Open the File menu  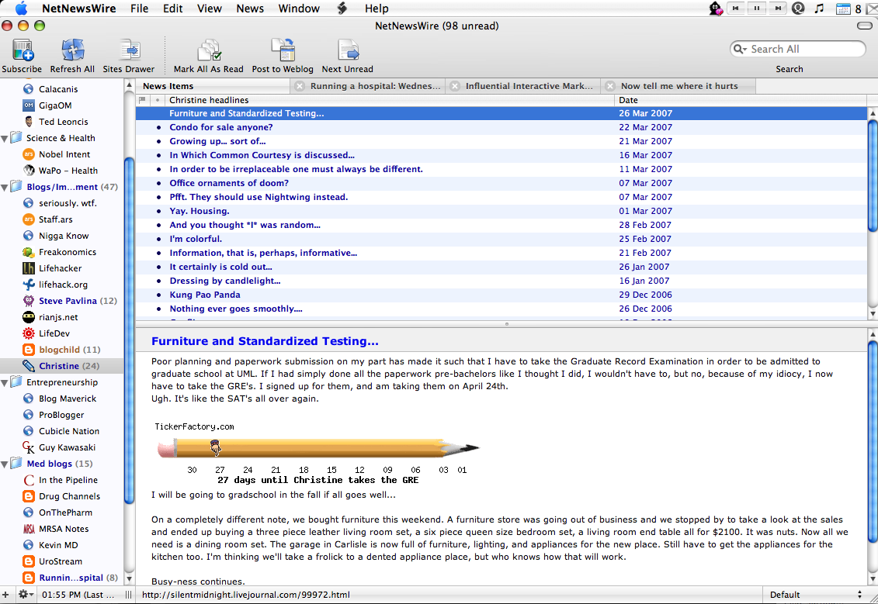[140, 9]
